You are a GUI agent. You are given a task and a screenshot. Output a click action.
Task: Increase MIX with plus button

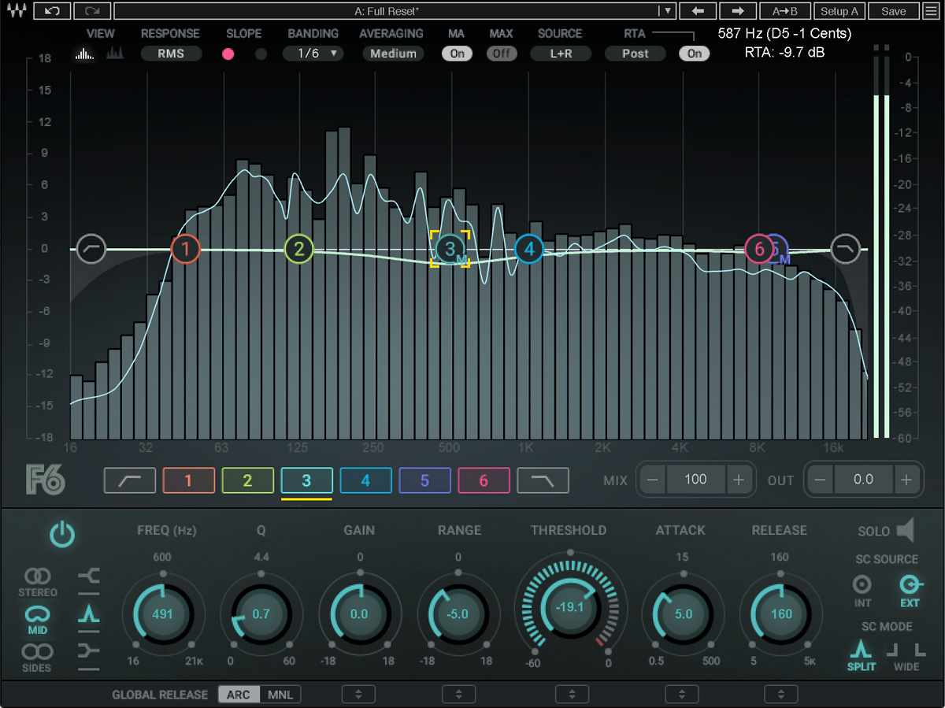tap(737, 479)
